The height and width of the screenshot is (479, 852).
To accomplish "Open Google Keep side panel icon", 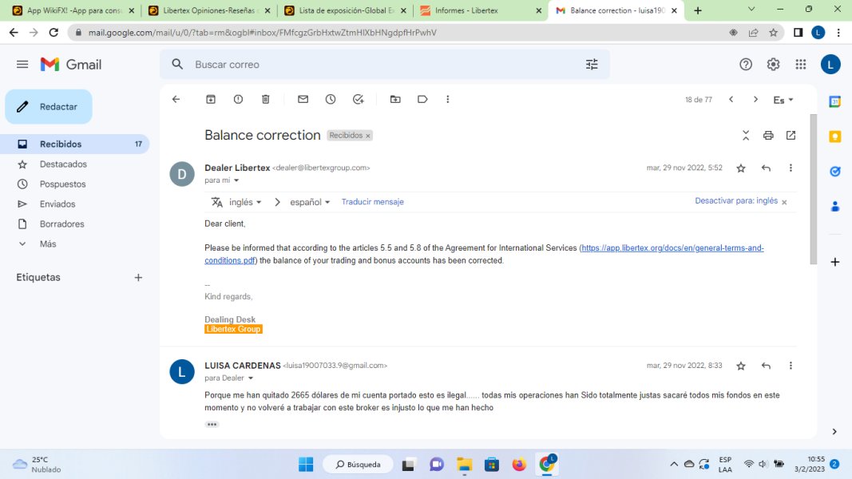I will click(835, 137).
